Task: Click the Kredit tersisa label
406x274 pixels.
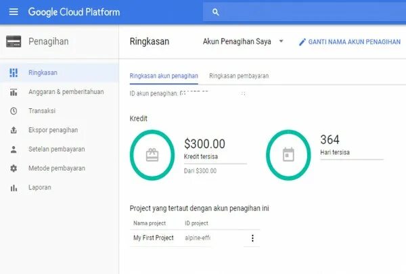Action: point(201,157)
